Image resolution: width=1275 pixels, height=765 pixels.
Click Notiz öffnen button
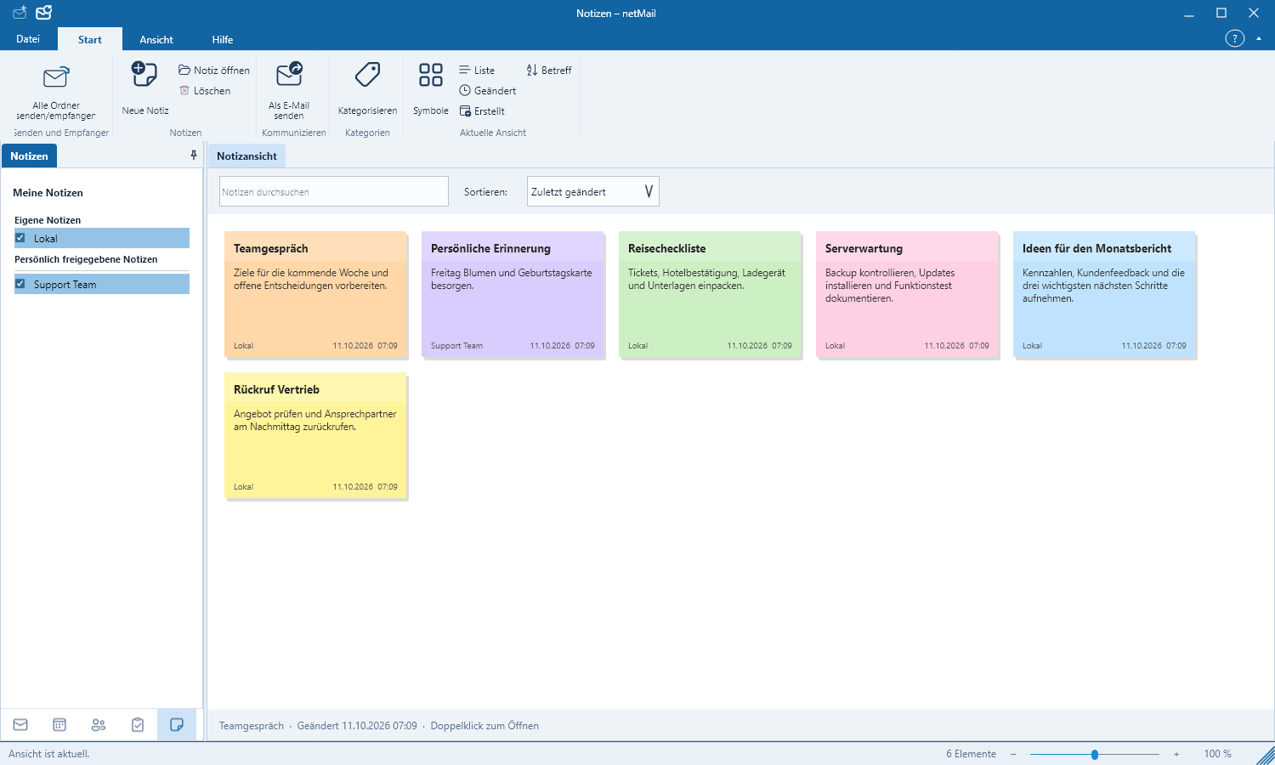click(x=214, y=71)
